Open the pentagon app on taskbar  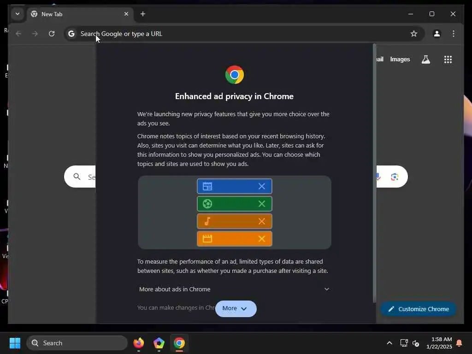pos(159,343)
